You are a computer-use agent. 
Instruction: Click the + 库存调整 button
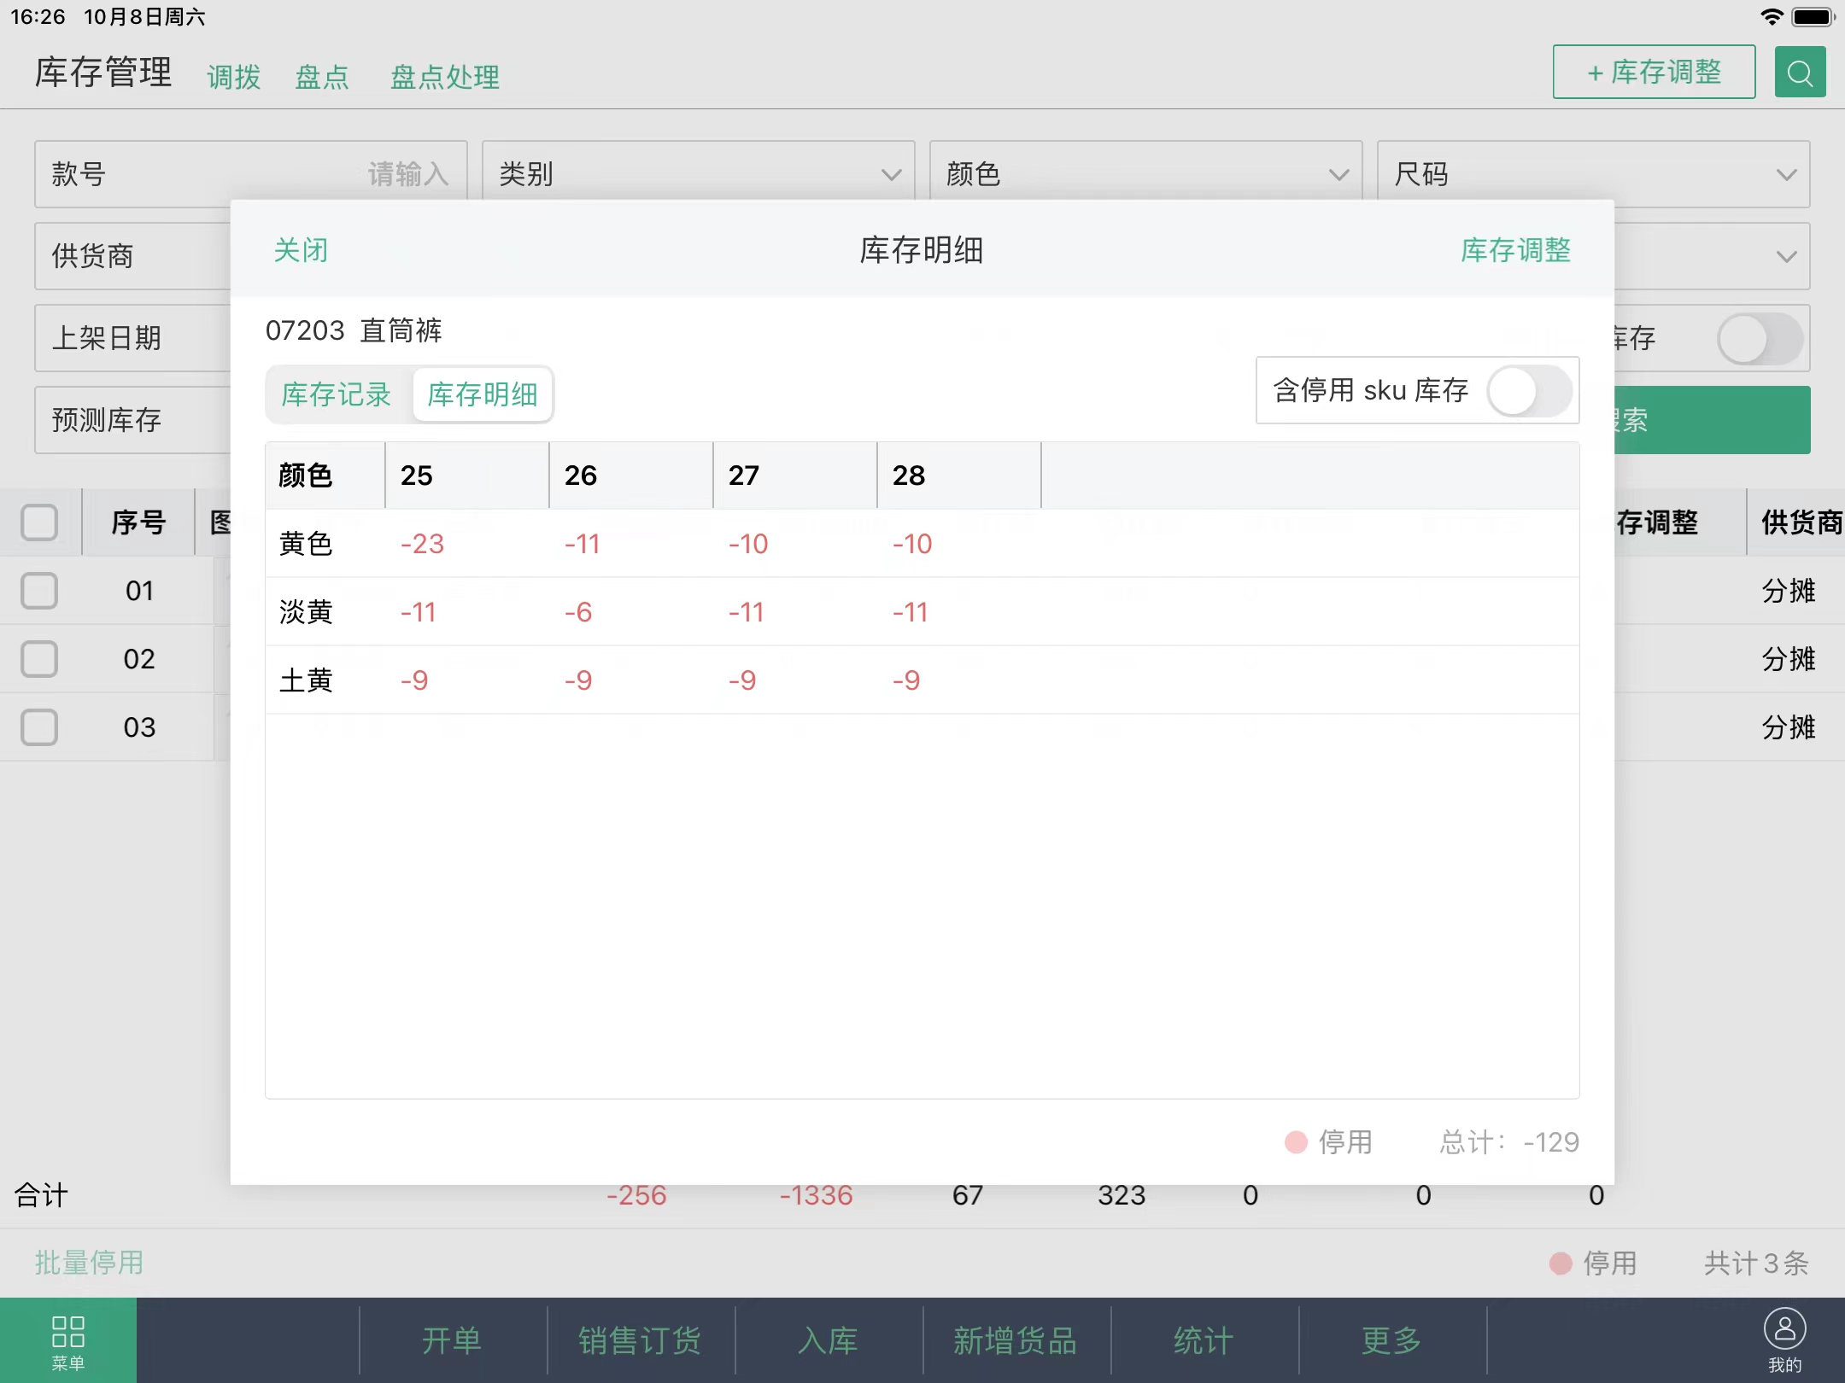pyautogui.click(x=1654, y=72)
